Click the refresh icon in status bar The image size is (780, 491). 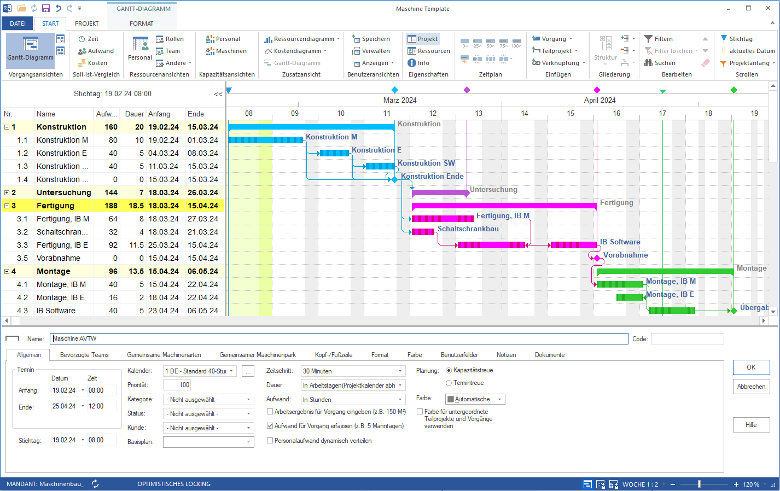95,484
